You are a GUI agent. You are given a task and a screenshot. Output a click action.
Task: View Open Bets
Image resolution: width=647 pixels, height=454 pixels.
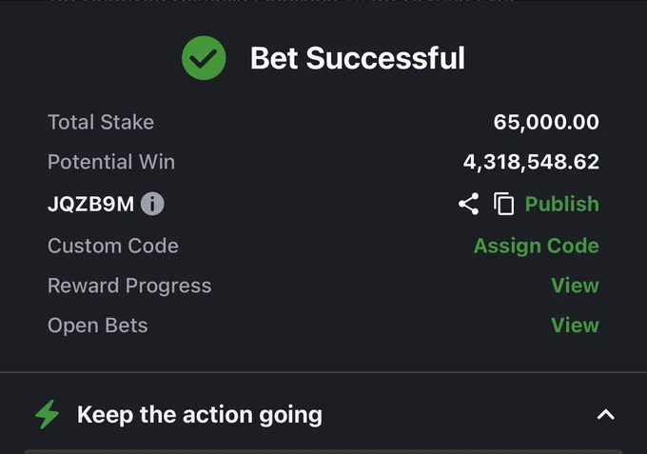point(576,325)
